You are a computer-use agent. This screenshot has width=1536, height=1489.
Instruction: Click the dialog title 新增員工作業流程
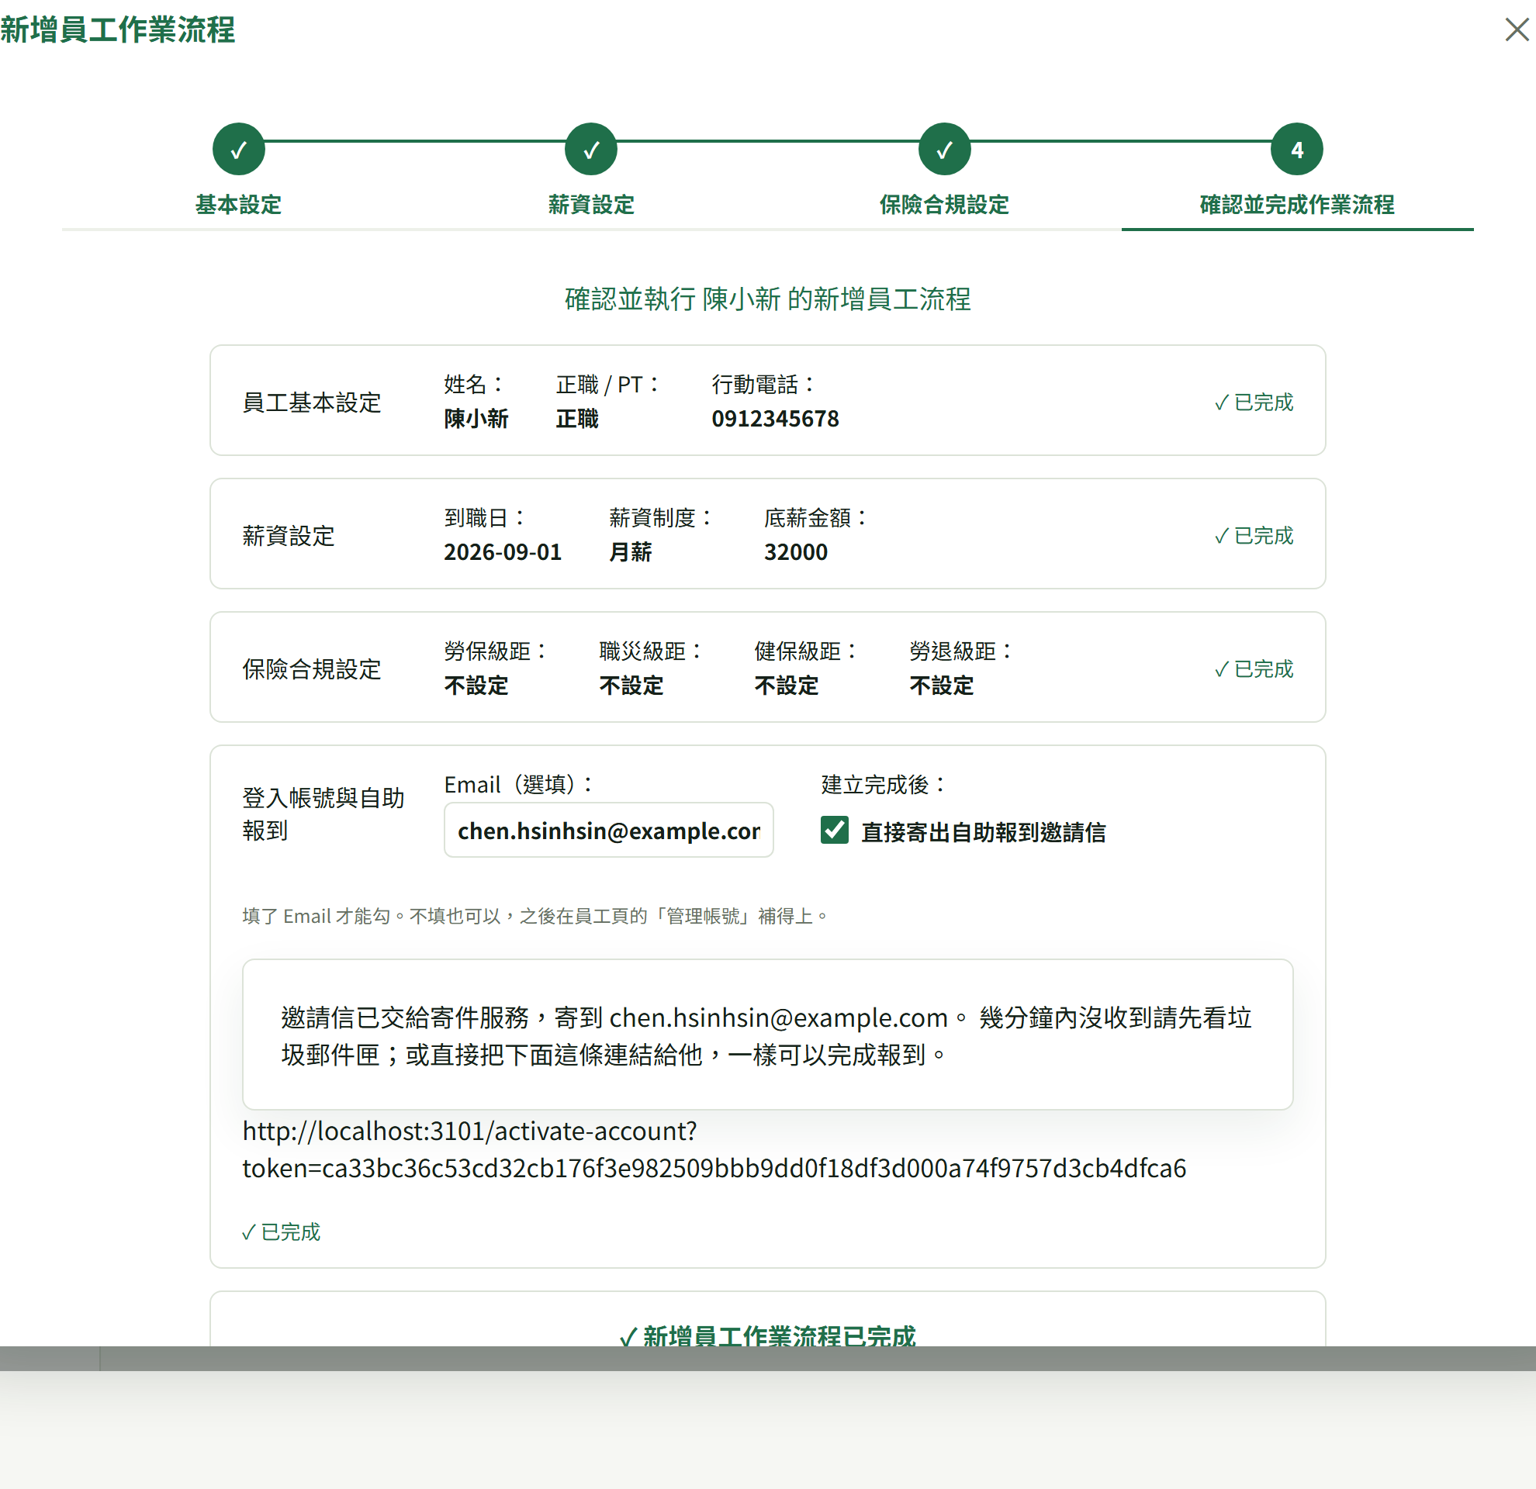click(x=118, y=29)
